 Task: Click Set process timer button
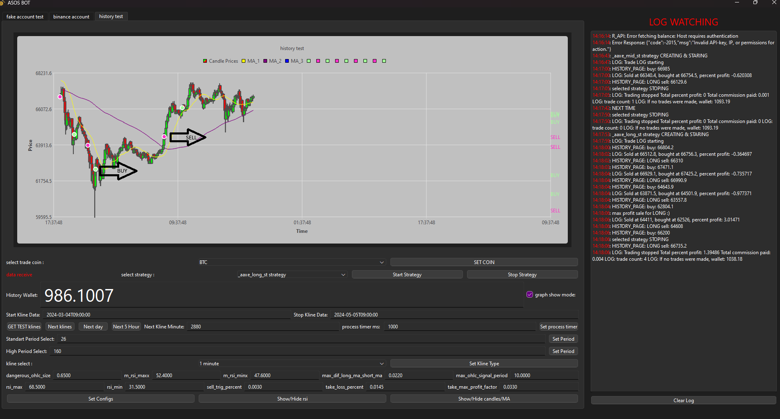(558, 327)
